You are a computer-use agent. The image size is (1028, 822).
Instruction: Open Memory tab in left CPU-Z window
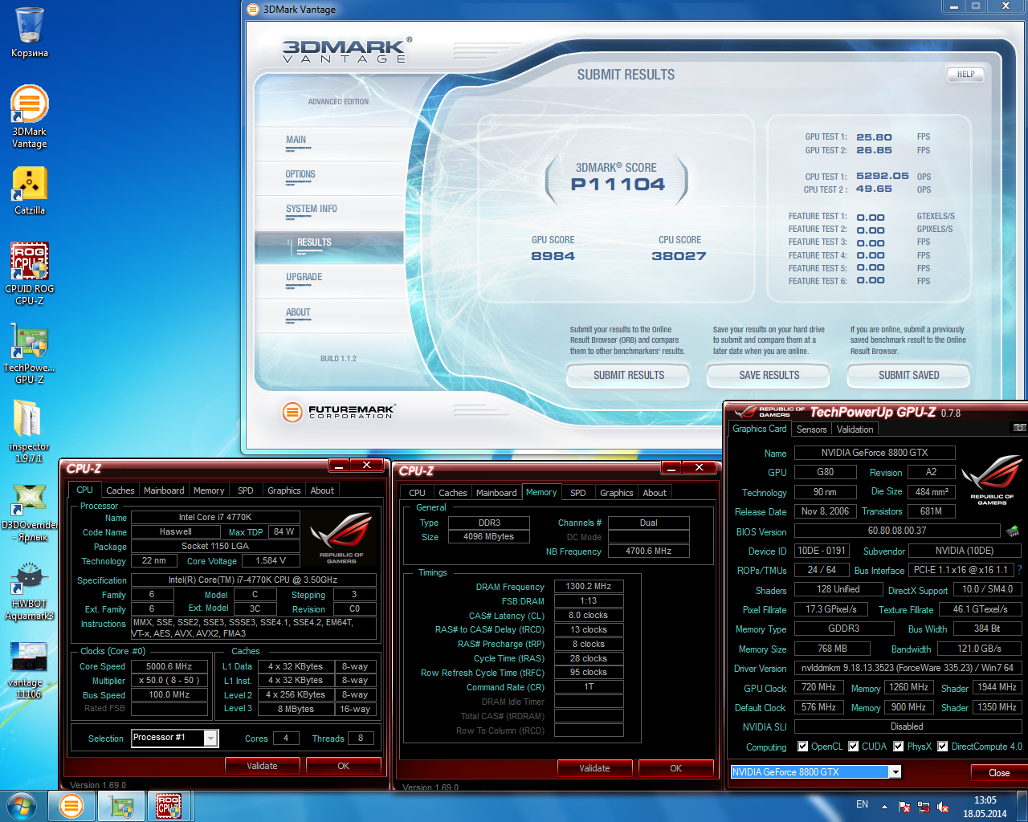(x=209, y=490)
